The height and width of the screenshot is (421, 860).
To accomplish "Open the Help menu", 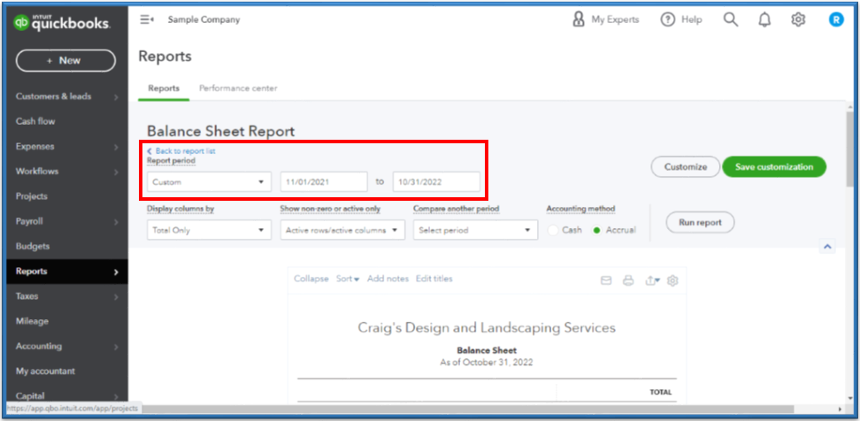I will (681, 19).
